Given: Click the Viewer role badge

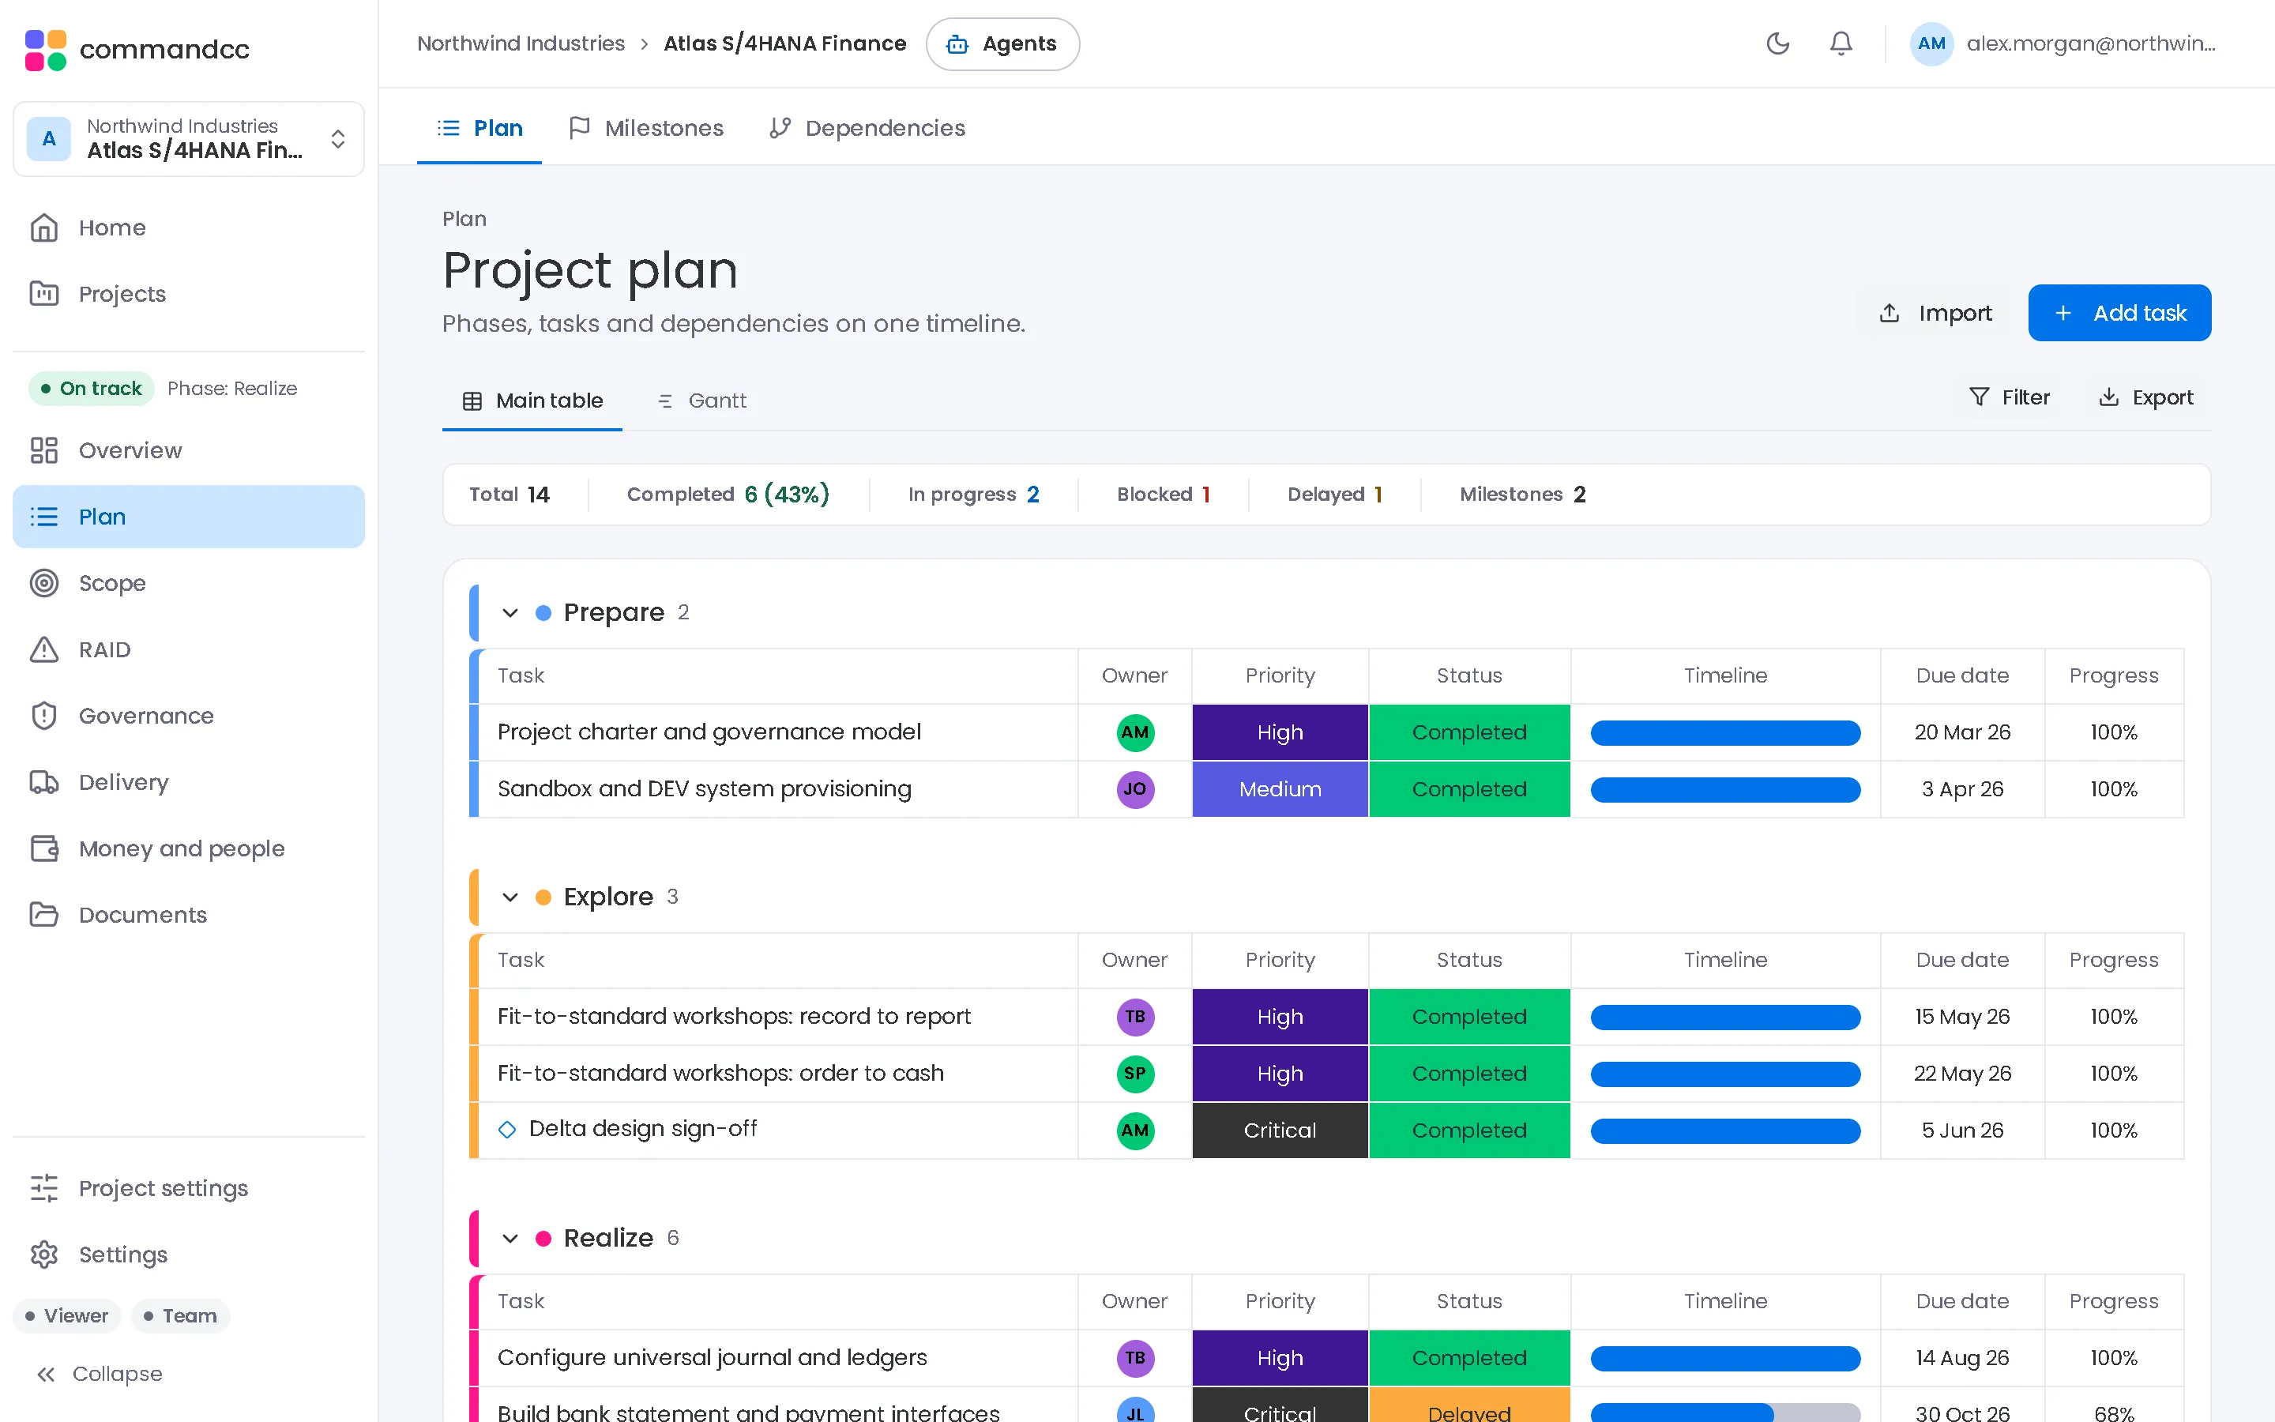Looking at the screenshot, I should coord(66,1315).
